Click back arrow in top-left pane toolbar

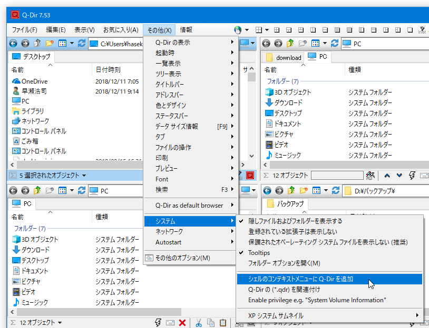click(x=13, y=44)
